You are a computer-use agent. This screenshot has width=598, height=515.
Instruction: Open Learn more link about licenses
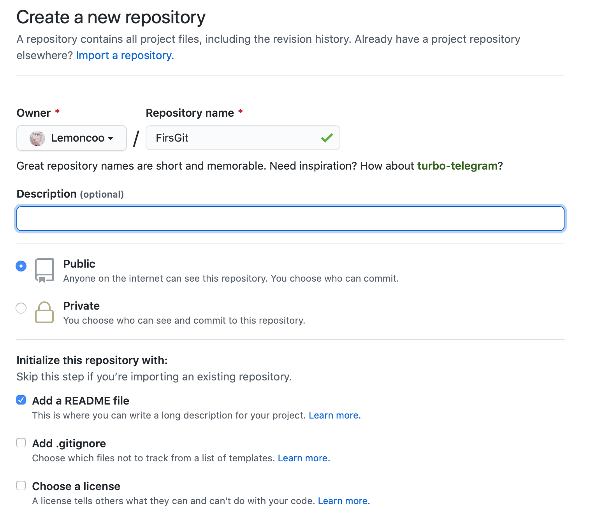coord(343,501)
